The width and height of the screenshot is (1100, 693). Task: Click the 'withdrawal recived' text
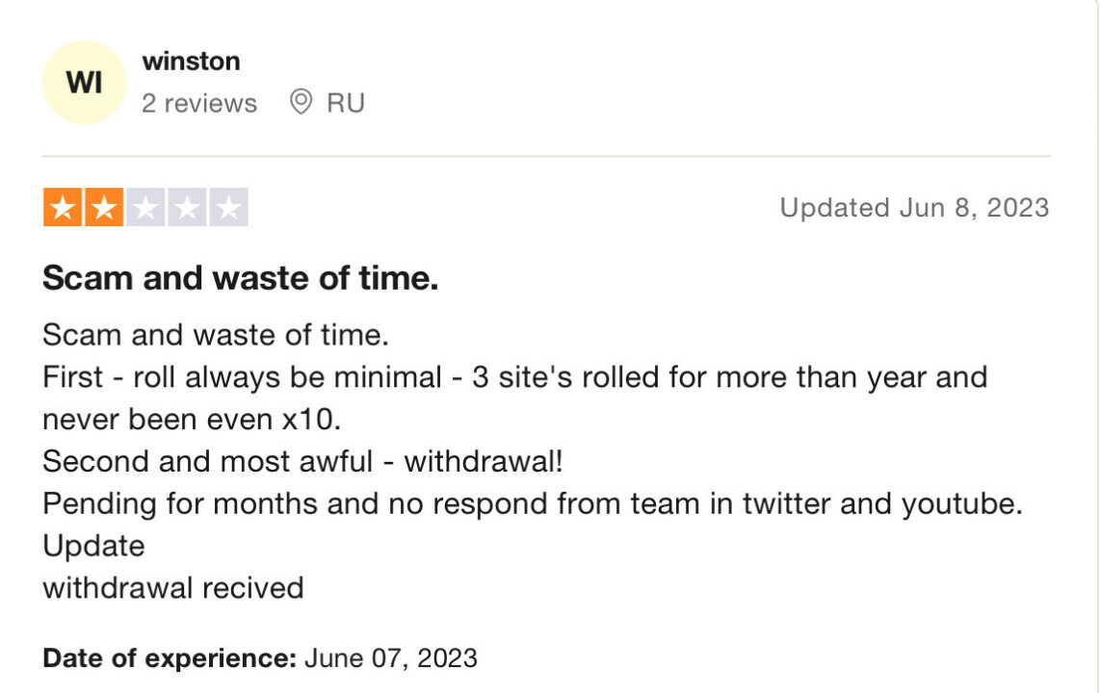(x=172, y=589)
